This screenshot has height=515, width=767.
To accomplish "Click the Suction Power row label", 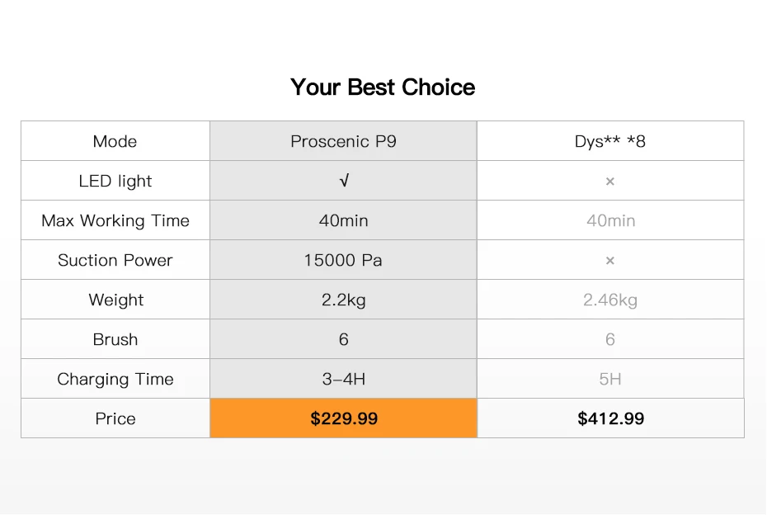I will tap(115, 260).
